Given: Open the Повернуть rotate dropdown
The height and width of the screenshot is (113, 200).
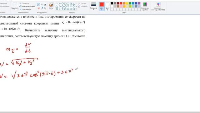Looking at the screenshot, I should tap(25, 9).
